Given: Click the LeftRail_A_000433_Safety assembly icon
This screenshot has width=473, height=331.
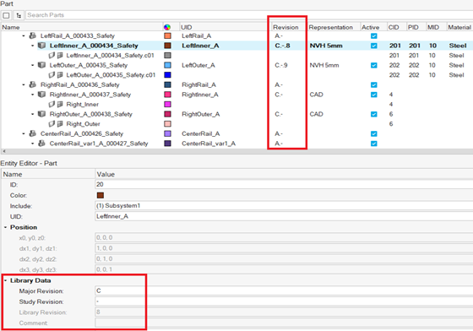Looking at the screenshot, I should 33,35.
